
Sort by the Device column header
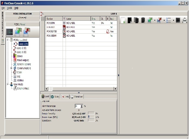(54, 19)
